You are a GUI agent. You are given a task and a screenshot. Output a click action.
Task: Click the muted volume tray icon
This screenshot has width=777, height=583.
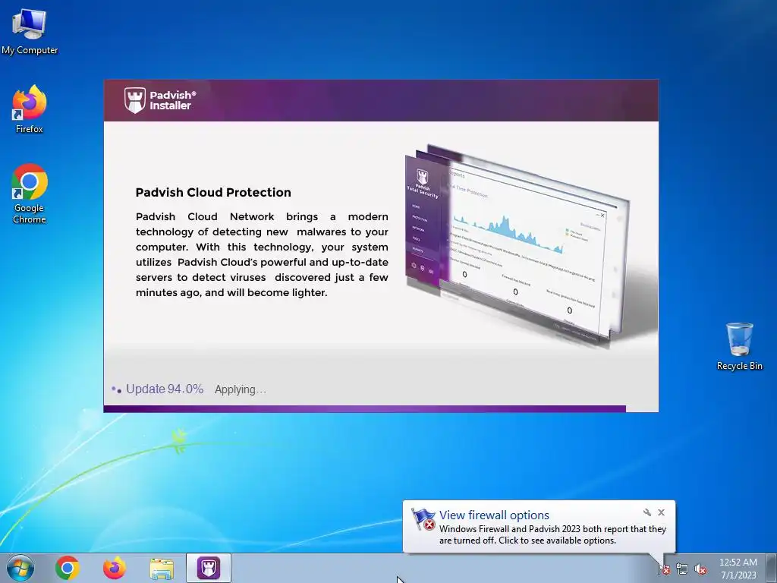pos(700,569)
